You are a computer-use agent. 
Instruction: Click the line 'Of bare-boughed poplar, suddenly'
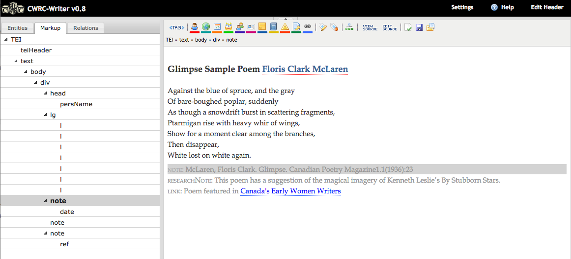223,101
